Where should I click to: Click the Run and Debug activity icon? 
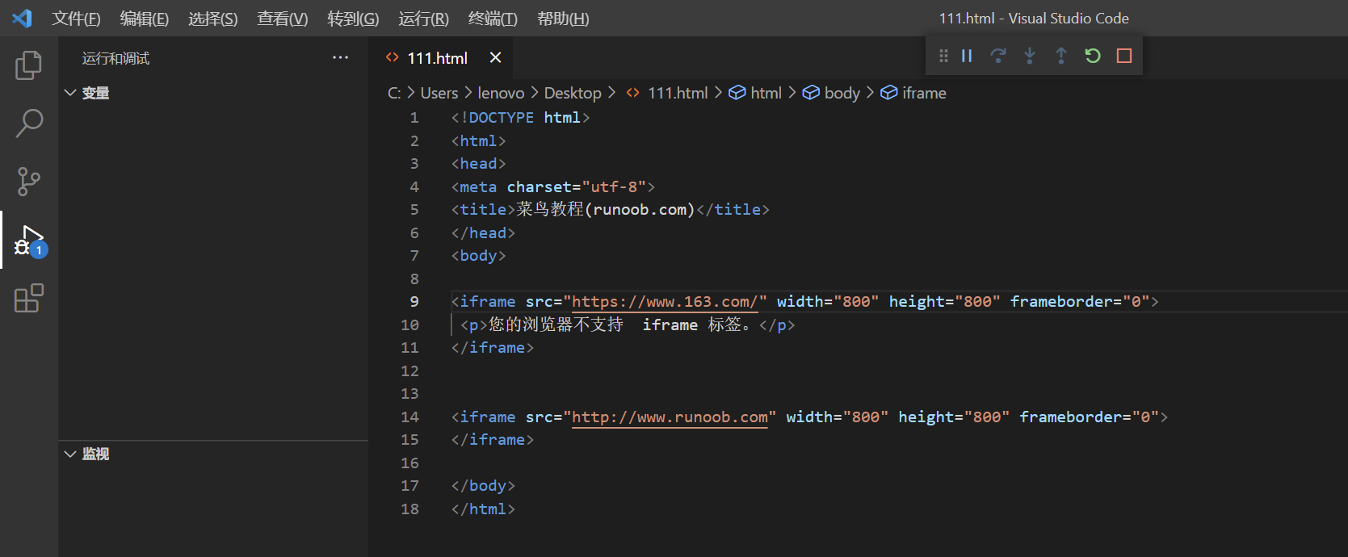(x=29, y=240)
